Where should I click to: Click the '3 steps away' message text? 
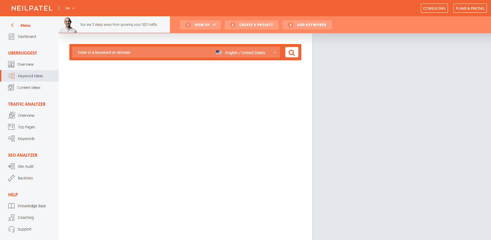[x=118, y=24]
